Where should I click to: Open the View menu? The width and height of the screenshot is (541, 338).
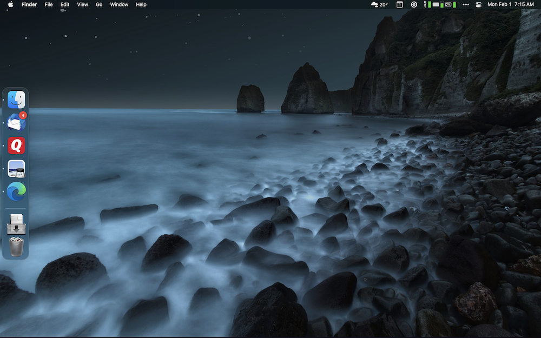click(x=82, y=4)
